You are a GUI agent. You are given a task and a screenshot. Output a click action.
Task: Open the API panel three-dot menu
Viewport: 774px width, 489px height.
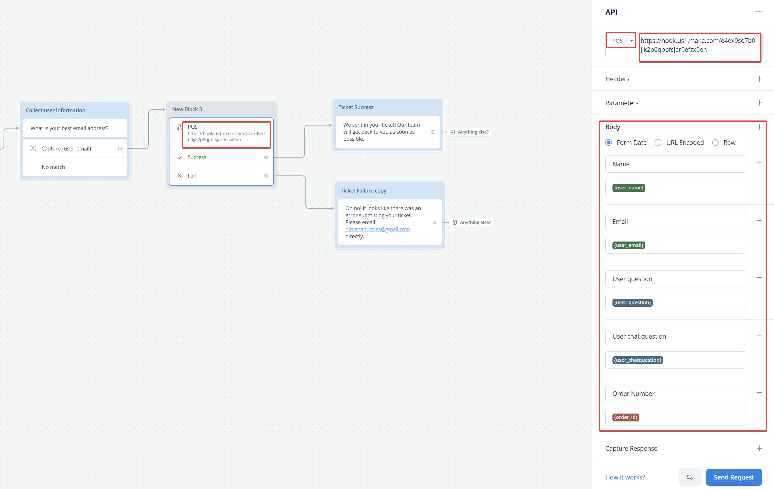[759, 12]
